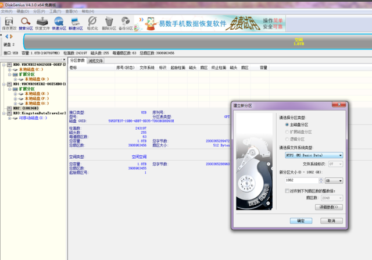The width and height of the screenshot is (372, 260).
Task: Select the HD0 disk label in tree
Action: [40, 65]
